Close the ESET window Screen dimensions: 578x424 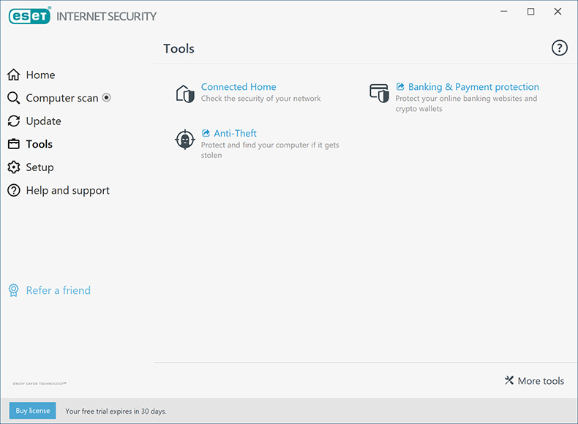coord(558,12)
